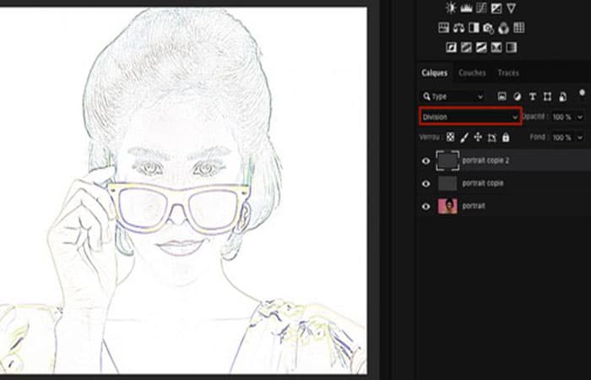Open the Division blend mode dropdown

470,117
